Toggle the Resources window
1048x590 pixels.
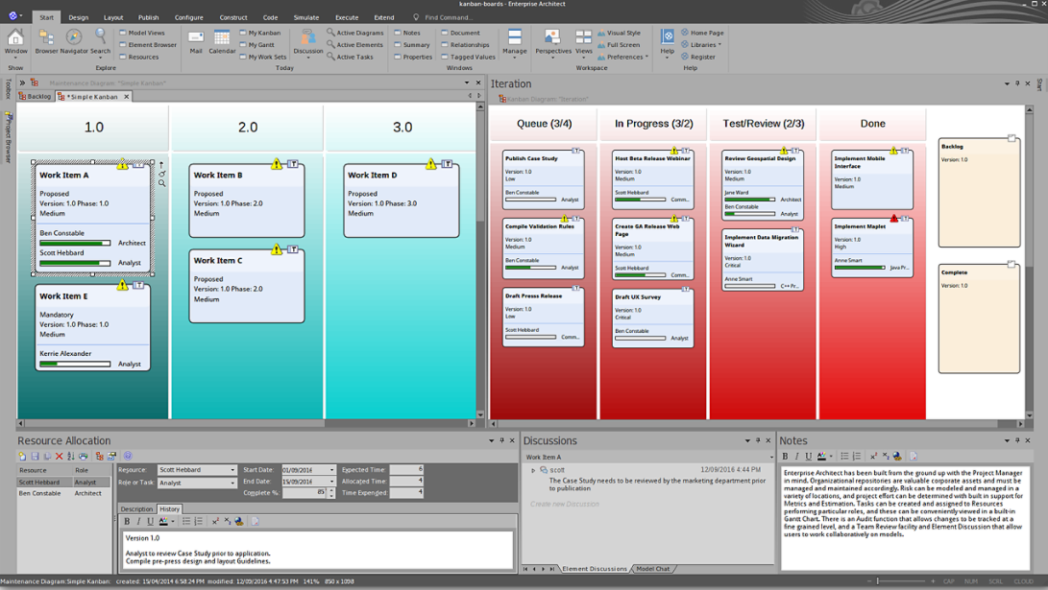click(139, 57)
